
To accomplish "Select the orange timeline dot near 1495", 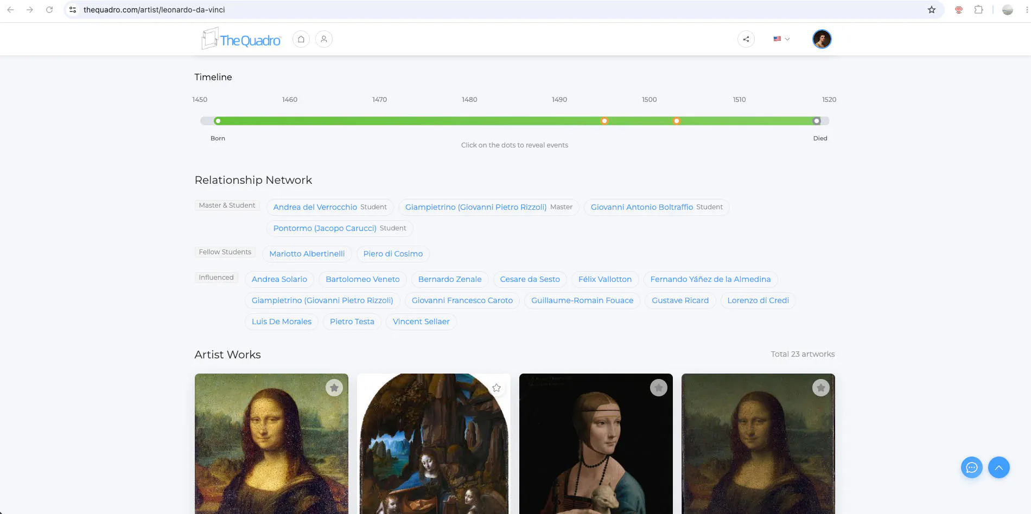I will (x=604, y=121).
